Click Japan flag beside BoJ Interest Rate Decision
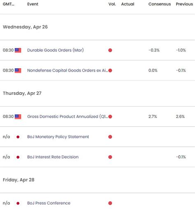 (x=18, y=157)
